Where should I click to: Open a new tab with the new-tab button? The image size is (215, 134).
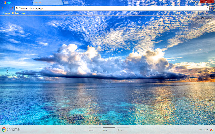point(66,3)
